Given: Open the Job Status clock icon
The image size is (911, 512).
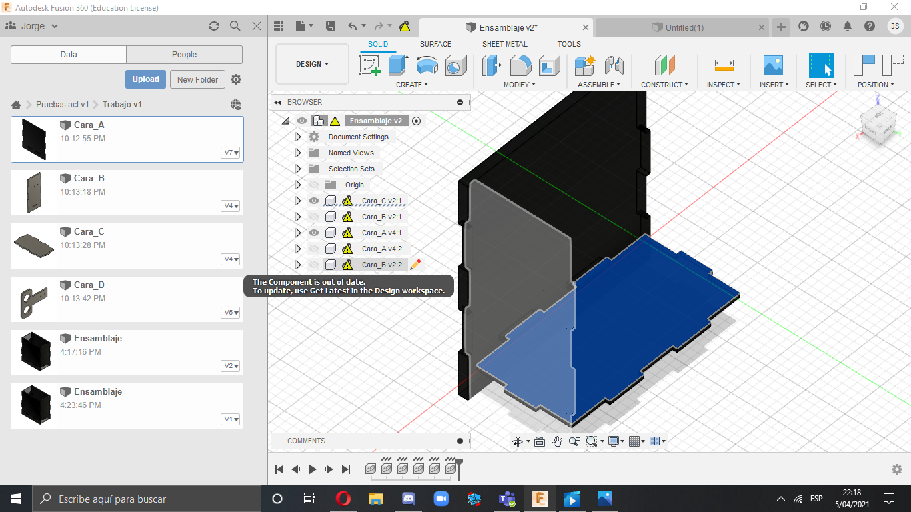Looking at the screenshot, I should (826, 26).
